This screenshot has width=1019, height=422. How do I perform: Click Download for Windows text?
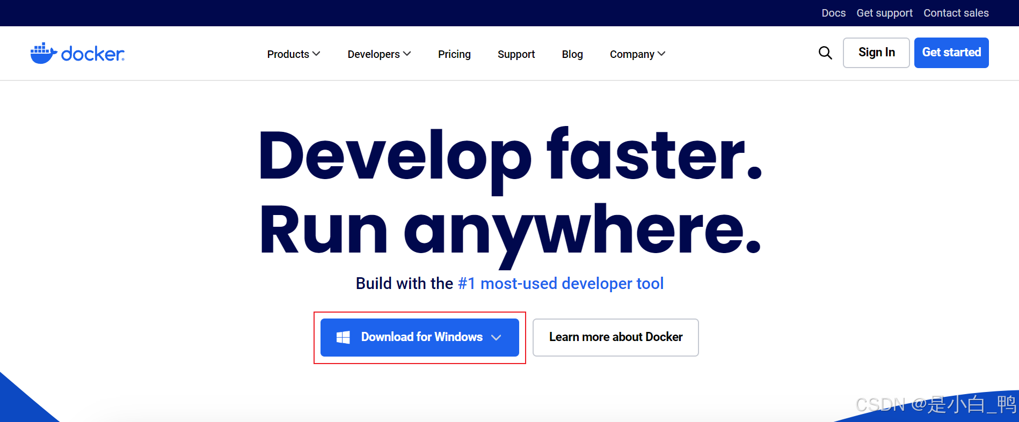421,337
